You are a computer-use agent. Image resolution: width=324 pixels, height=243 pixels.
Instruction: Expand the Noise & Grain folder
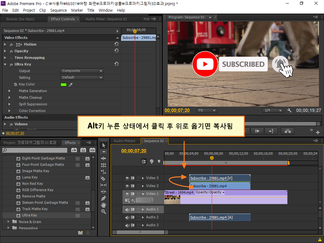[9, 221]
